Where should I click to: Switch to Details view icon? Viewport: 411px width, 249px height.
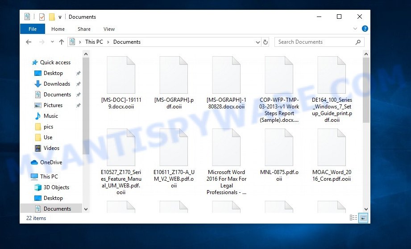pyautogui.click(x=353, y=218)
